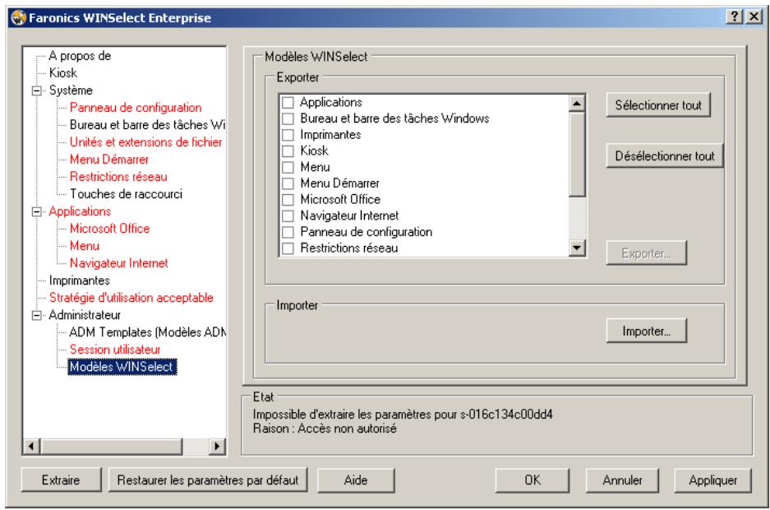Select Session utilisateur tree item

(x=115, y=350)
